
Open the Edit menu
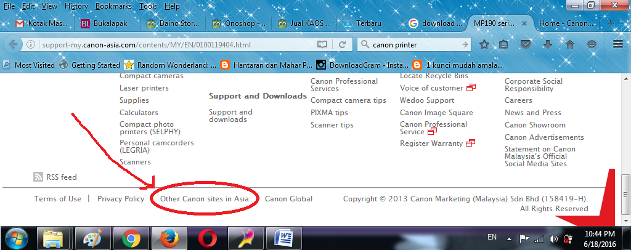point(28,6)
